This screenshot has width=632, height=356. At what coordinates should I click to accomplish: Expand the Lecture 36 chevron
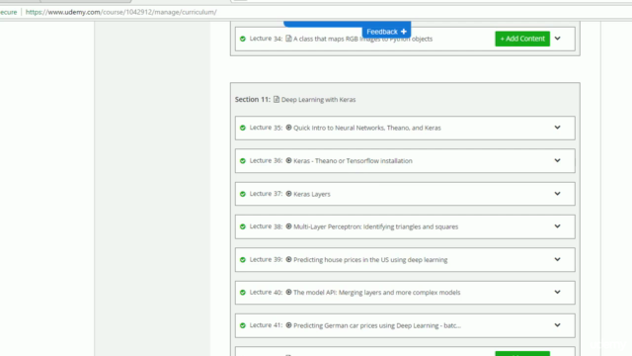[x=557, y=160]
